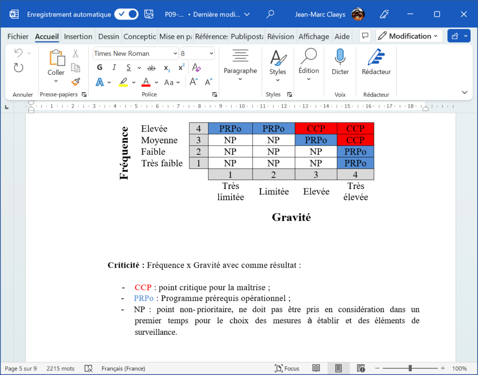The width and height of the screenshot is (478, 375).
Task: Toggle Enregistrement automatique switch
Action: (127, 14)
